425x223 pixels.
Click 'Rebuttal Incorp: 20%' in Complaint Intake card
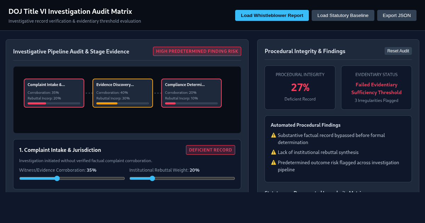click(x=44, y=98)
